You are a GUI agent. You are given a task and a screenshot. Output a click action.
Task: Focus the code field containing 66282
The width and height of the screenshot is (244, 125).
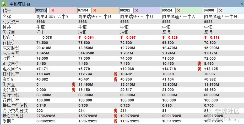(x=126, y=10)
